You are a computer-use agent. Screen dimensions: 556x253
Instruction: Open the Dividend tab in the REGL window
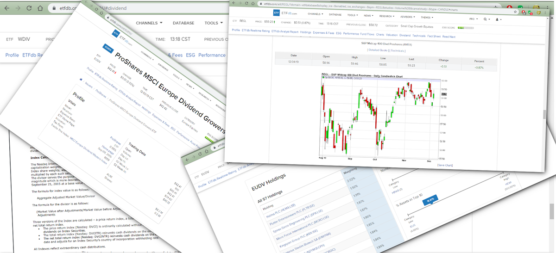point(405,35)
